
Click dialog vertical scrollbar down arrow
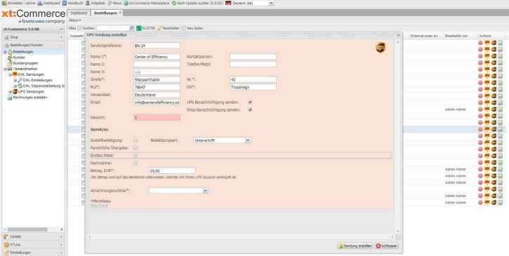pos(398,231)
